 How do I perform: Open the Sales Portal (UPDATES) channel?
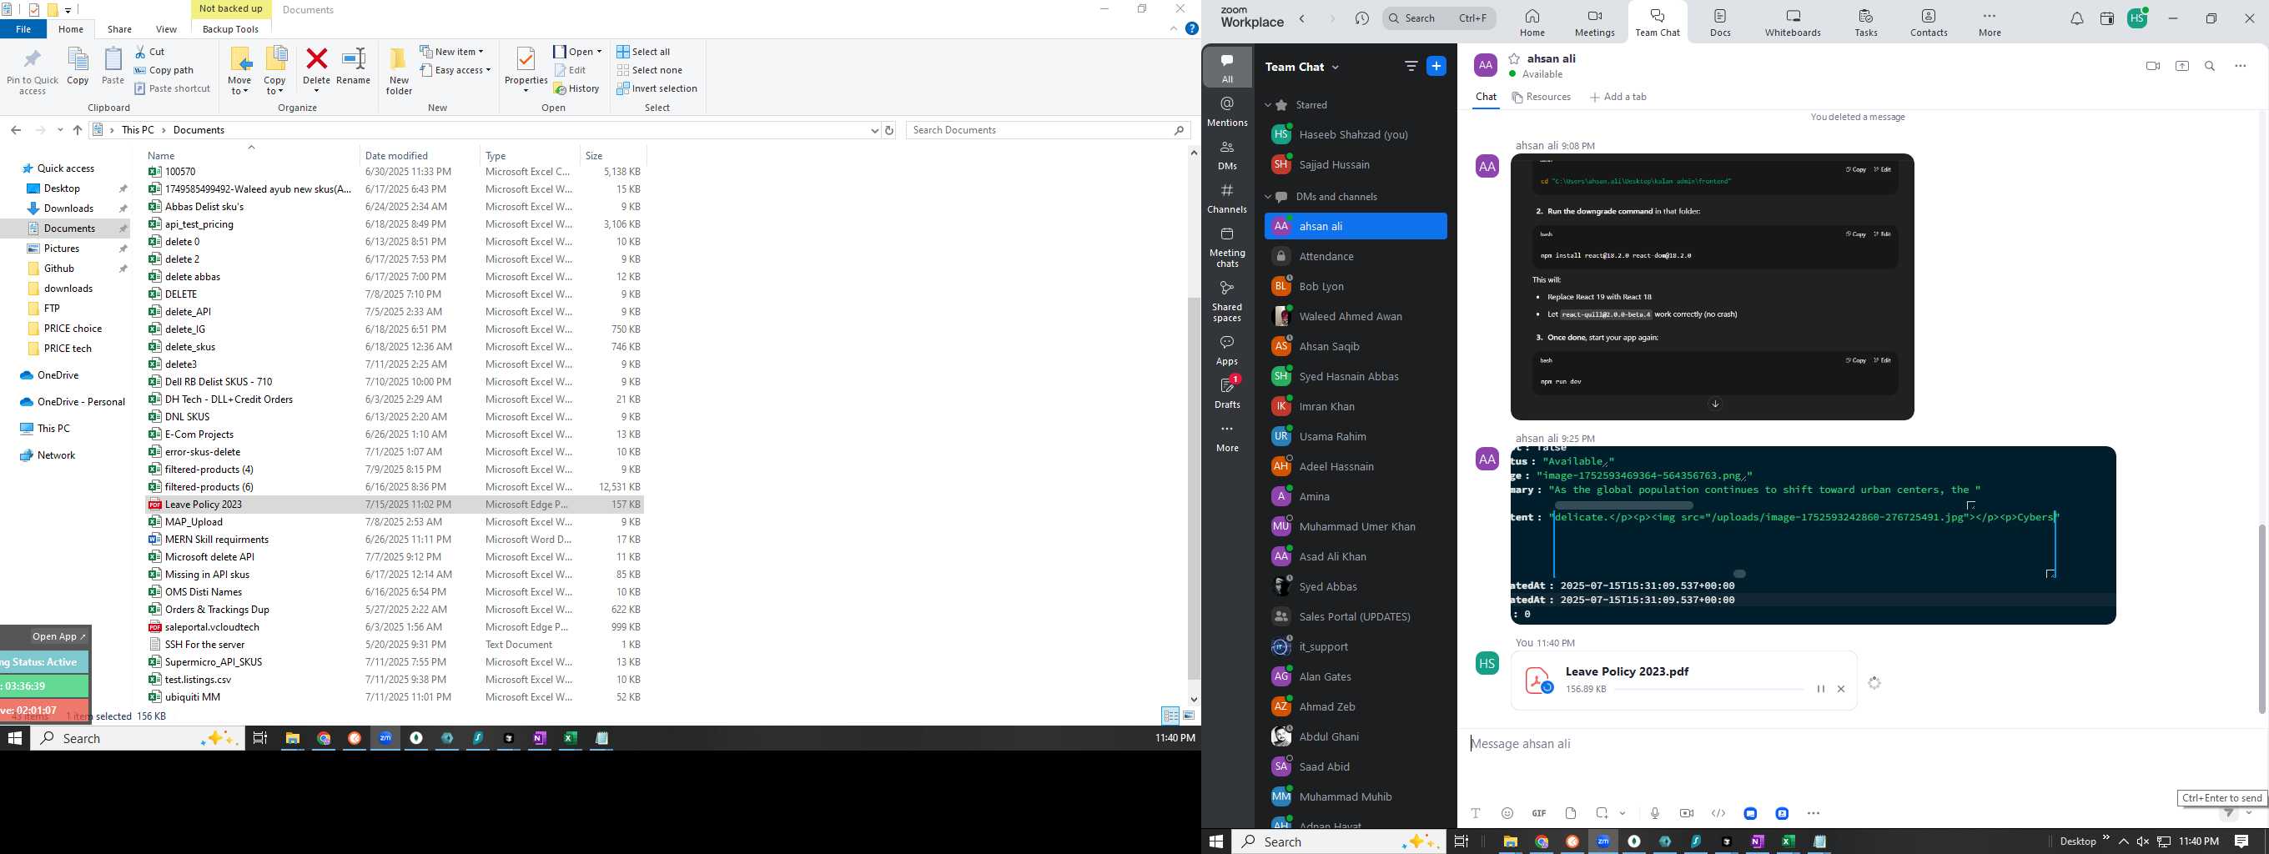click(x=1355, y=616)
